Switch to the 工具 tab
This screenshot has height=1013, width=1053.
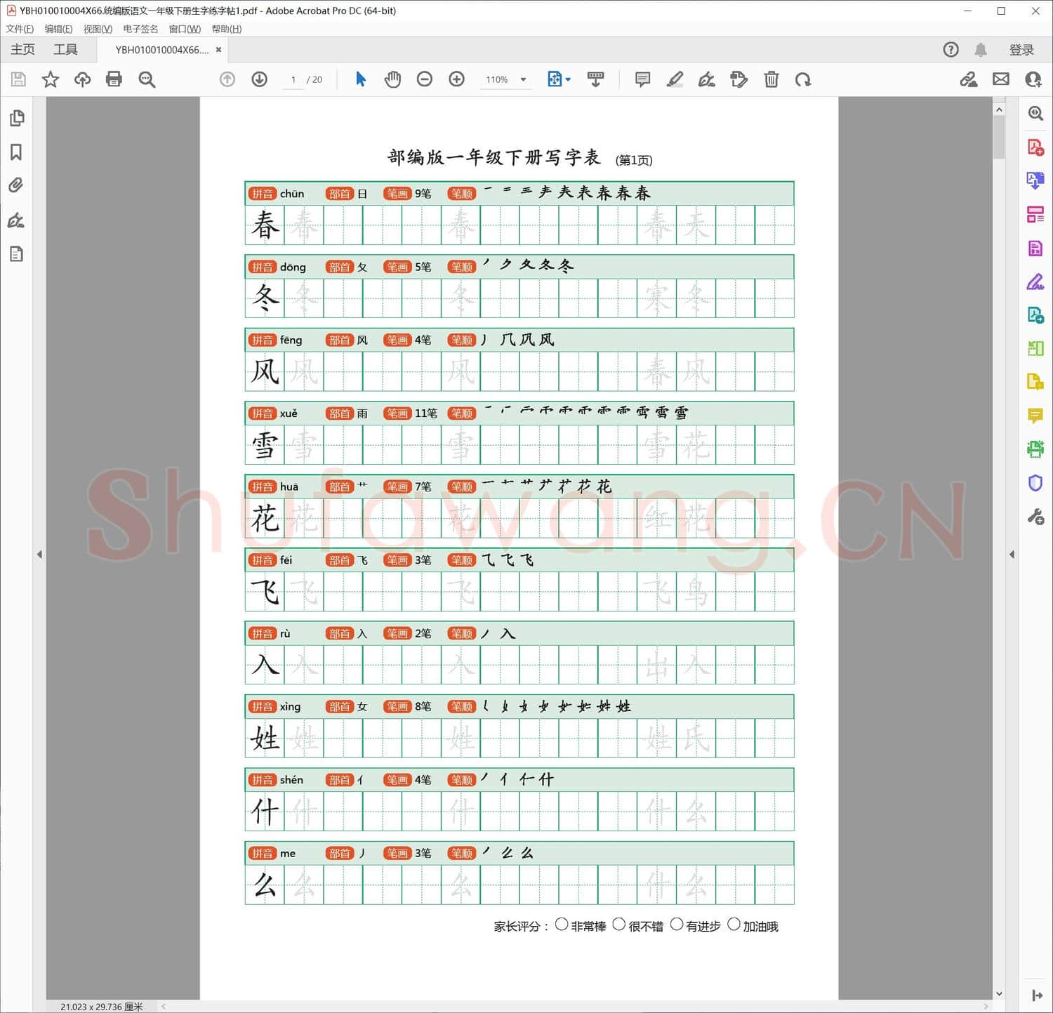coord(65,49)
